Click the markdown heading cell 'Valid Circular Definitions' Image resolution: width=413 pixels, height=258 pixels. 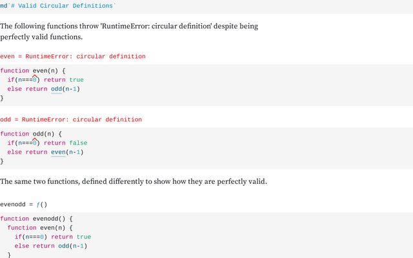tap(57, 6)
